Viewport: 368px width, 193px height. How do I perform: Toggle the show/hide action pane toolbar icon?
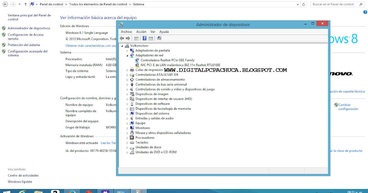[151, 38]
